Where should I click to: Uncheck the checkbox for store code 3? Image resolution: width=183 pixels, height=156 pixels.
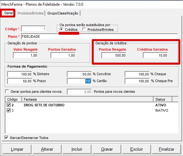8,110
